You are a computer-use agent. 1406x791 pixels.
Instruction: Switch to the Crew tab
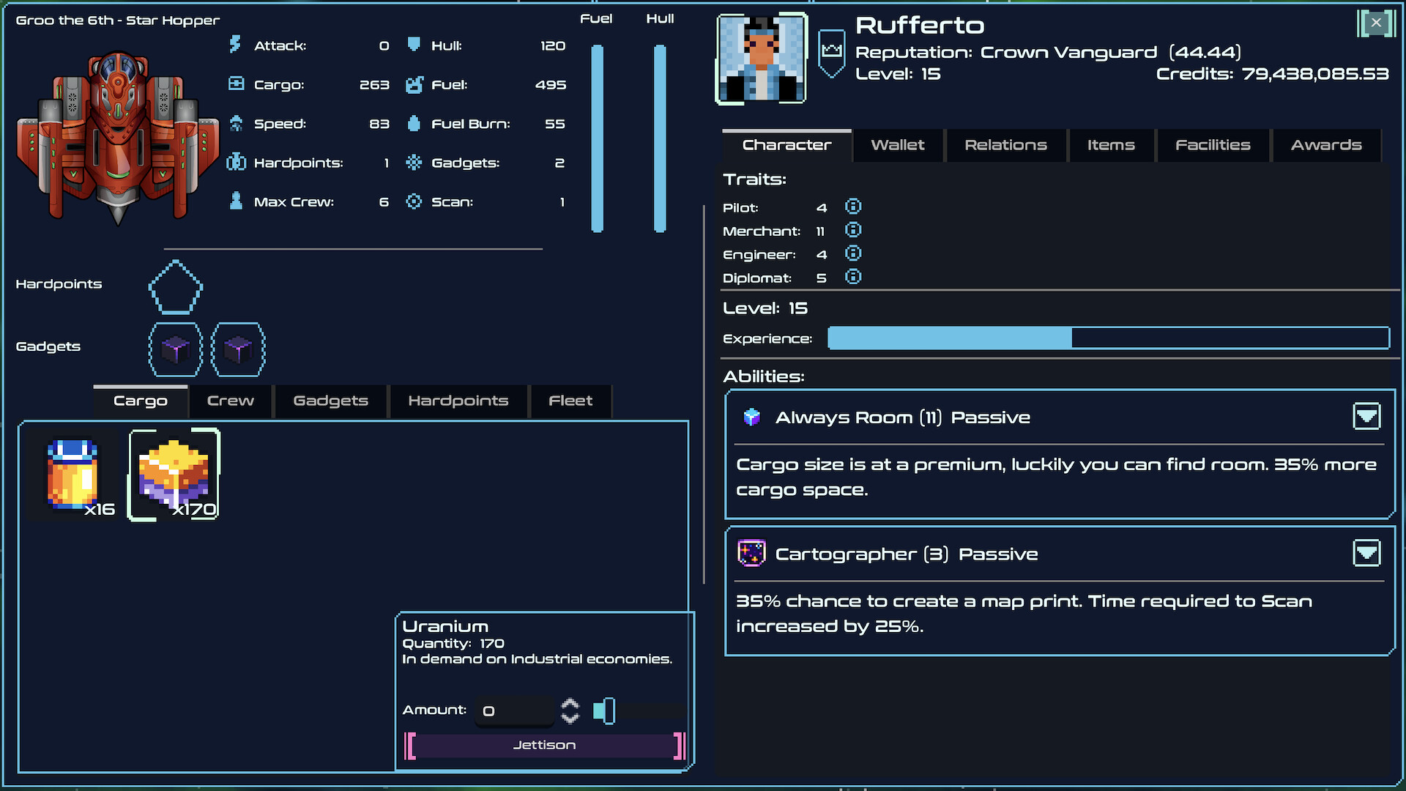[230, 401]
